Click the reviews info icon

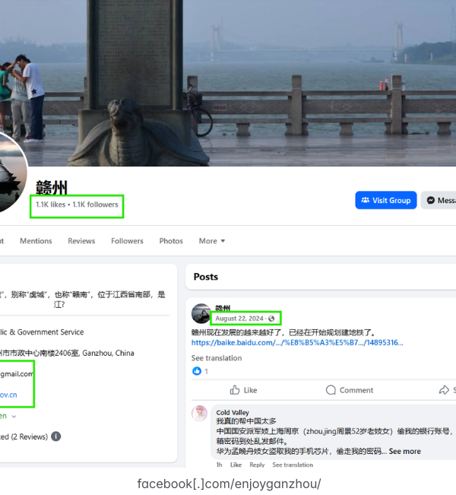click(55, 437)
